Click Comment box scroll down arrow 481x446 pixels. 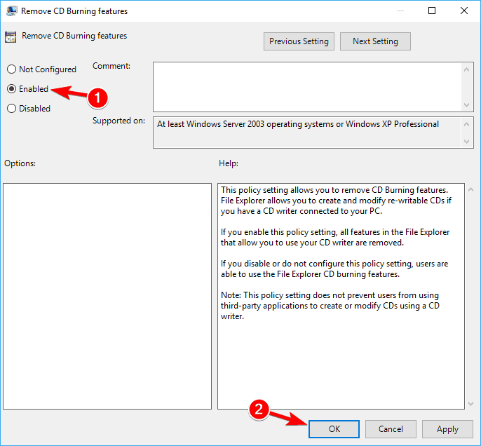[466, 105]
